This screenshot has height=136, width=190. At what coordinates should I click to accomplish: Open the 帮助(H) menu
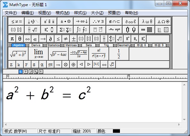[131, 13]
